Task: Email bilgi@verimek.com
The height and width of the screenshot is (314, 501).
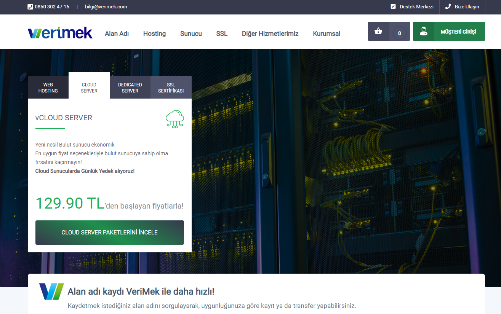Action: 106,7
